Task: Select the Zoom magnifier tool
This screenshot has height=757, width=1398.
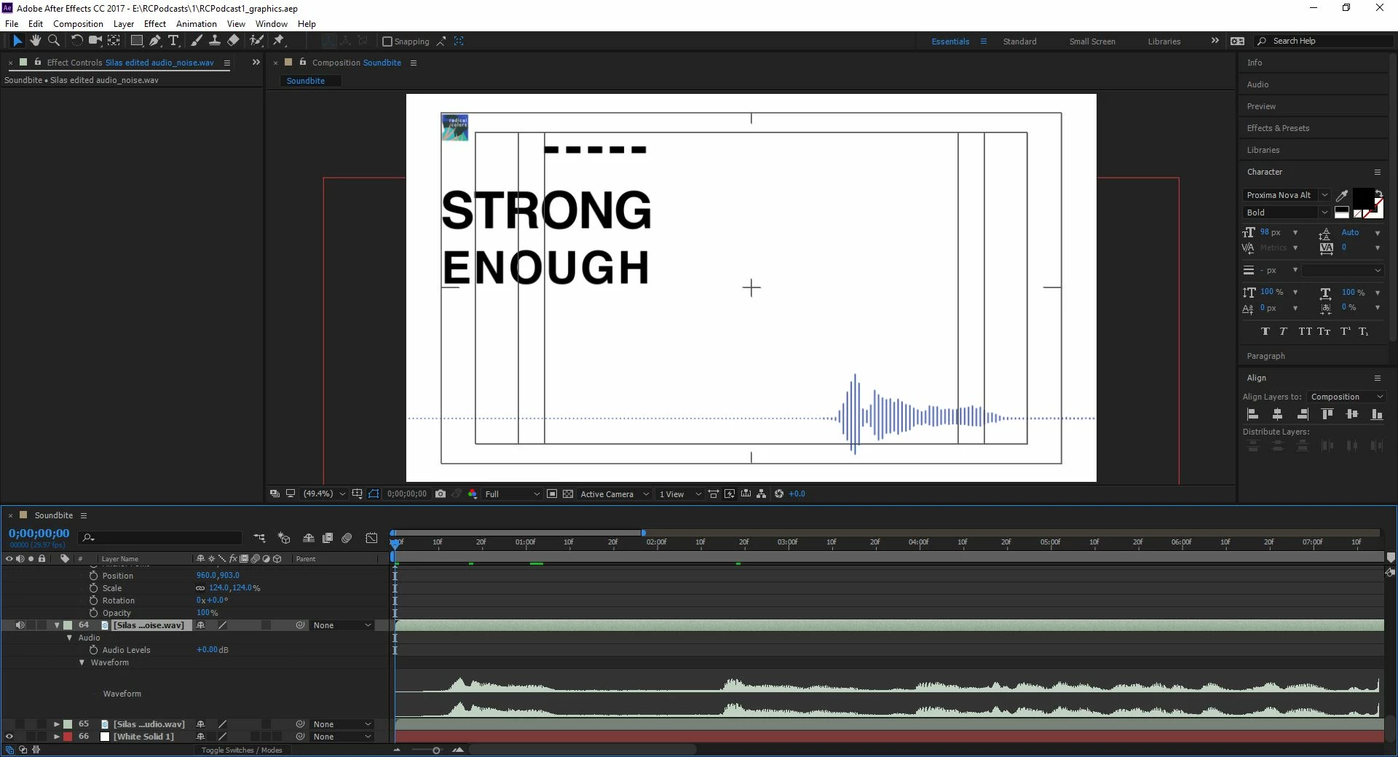Action: pyautogui.click(x=53, y=41)
